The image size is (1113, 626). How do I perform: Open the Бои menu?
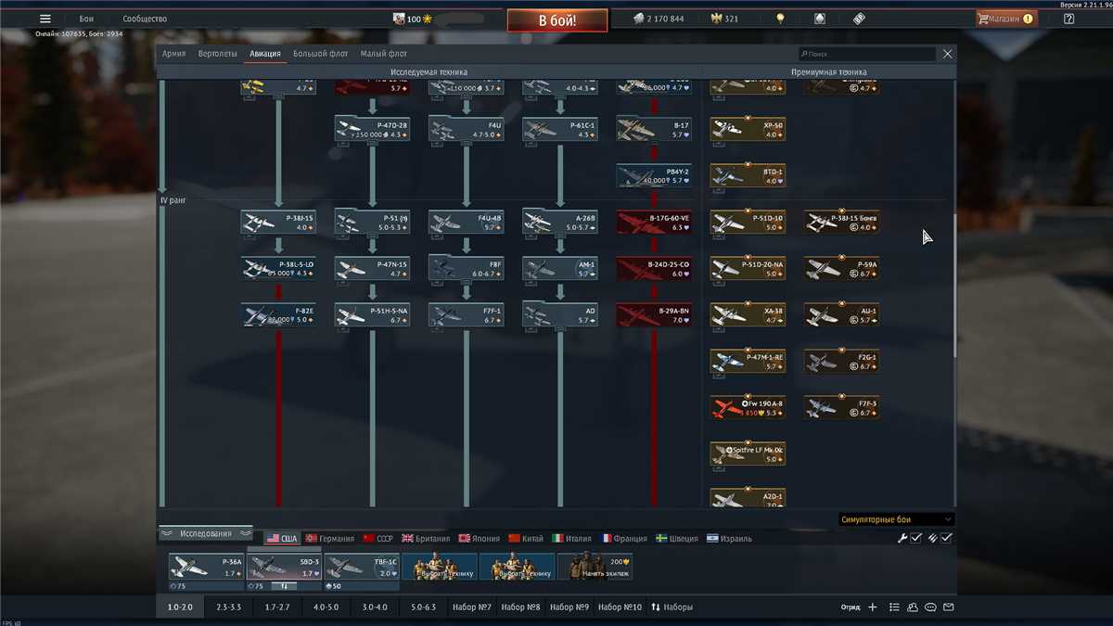[86, 19]
